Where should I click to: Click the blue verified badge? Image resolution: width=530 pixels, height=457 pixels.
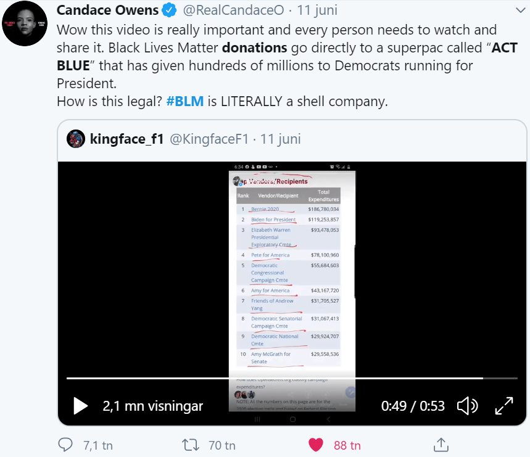point(169,10)
